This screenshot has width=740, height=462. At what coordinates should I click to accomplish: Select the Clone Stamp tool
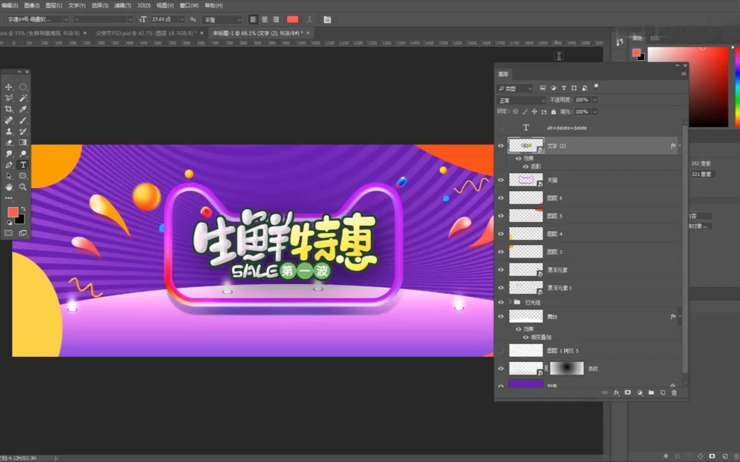point(9,131)
